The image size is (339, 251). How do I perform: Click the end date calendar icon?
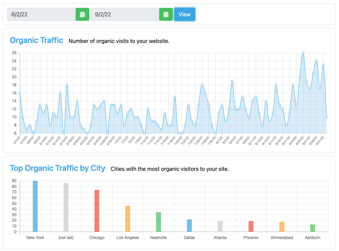(166, 14)
